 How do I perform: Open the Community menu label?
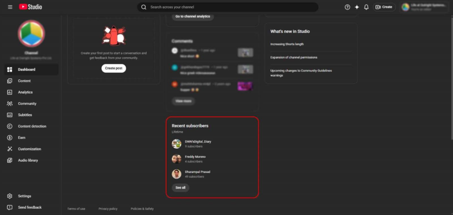click(x=27, y=104)
